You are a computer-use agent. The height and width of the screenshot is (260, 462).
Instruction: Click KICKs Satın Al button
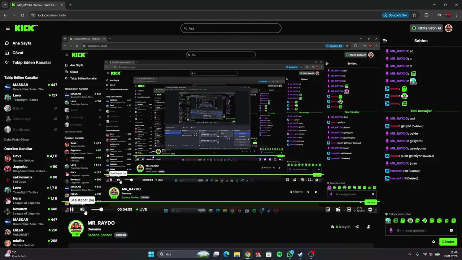coord(426,28)
